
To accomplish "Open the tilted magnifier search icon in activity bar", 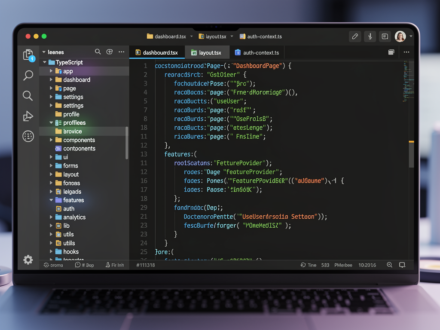I will click(28, 75).
